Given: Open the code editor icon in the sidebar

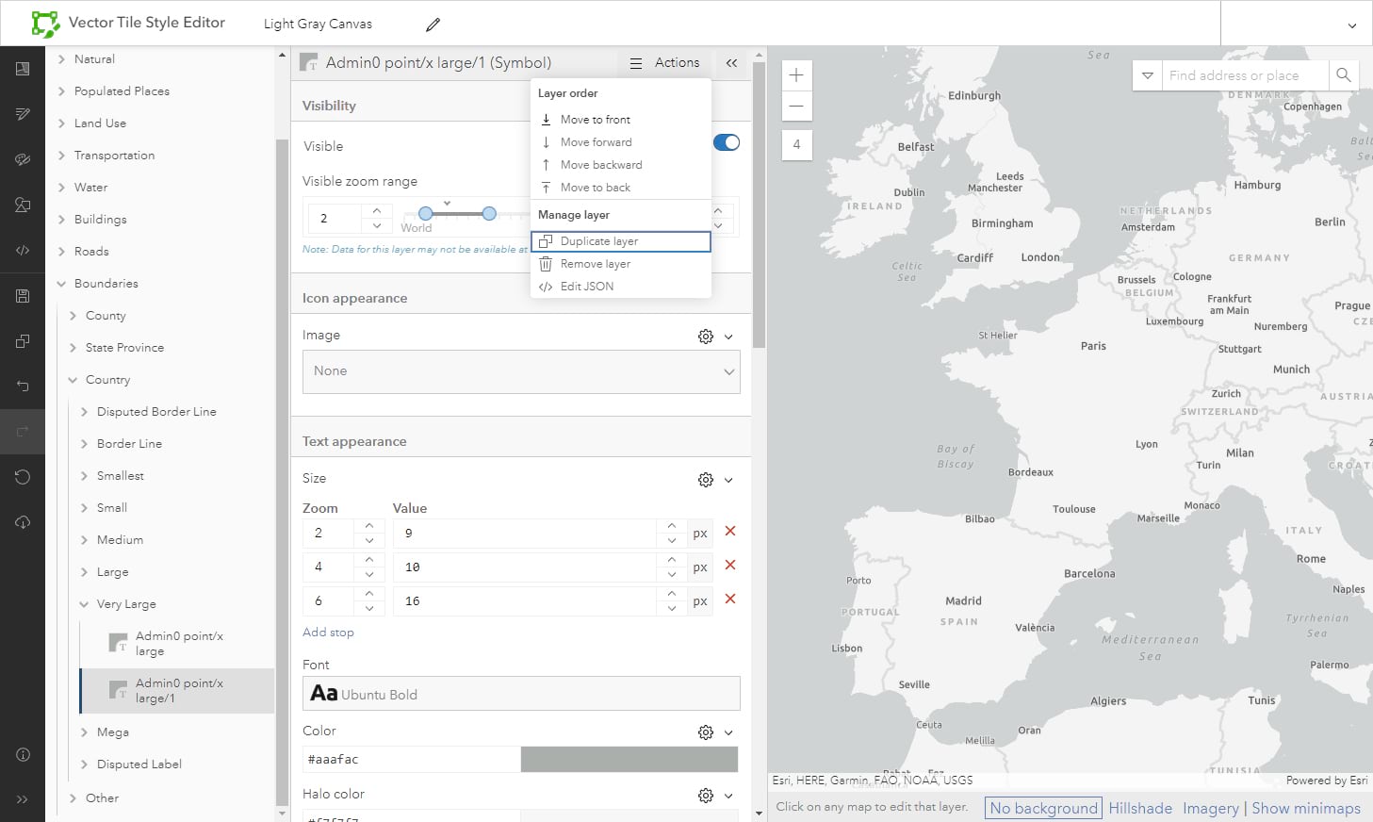Looking at the screenshot, I should [x=23, y=251].
